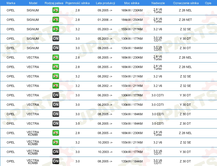Click the Oznaczenie silnika column header

pos(186,3)
